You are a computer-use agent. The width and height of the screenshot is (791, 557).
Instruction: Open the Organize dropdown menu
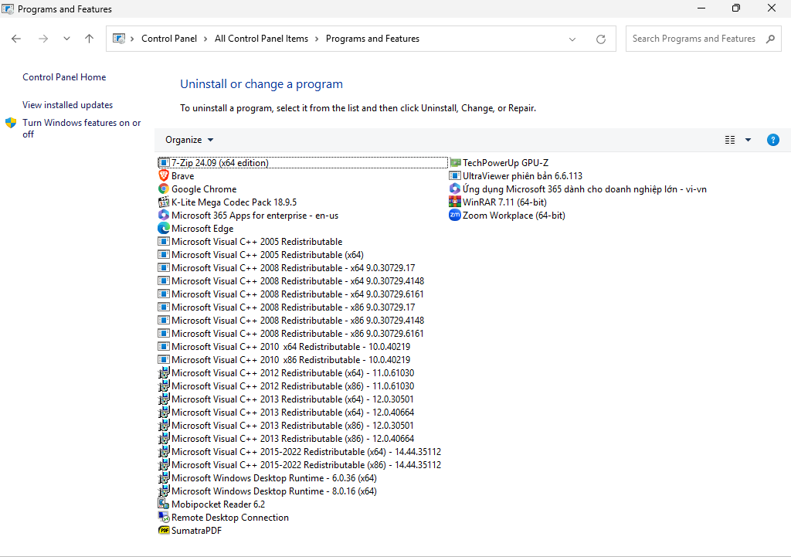click(189, 140)
